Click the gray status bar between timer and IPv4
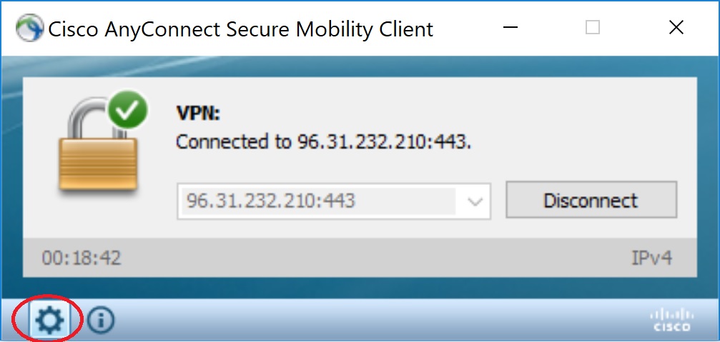 (x=377, y=258)
